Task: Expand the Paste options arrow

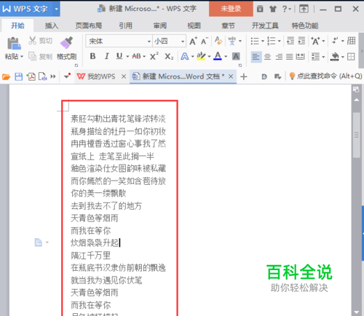Action: 22,57
